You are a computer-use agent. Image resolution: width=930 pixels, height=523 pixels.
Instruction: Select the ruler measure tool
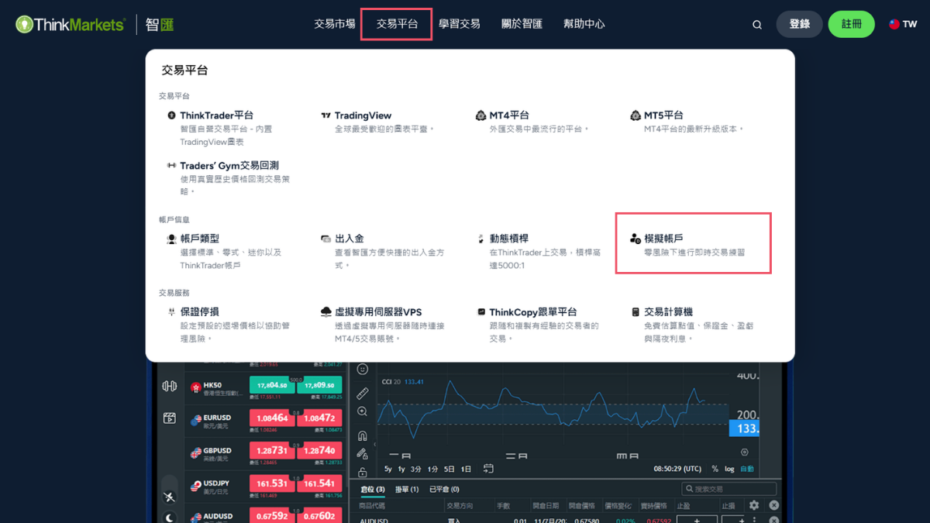point(362,392)
